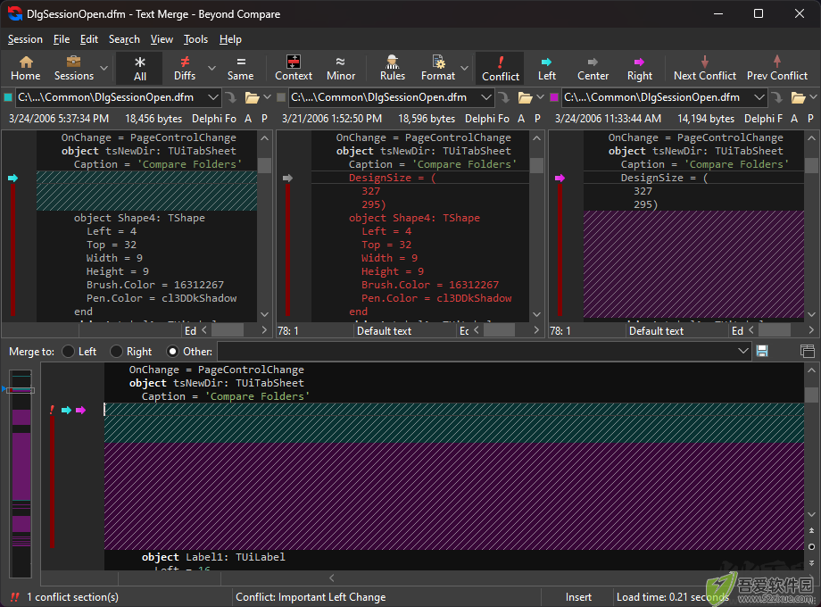Click output pane magenta right arrow
The height and width of the screenshot is (607, 821).
(x=80, y=410)
